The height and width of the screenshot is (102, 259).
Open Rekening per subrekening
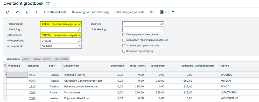pyautogui.click(x=90, y=12)
